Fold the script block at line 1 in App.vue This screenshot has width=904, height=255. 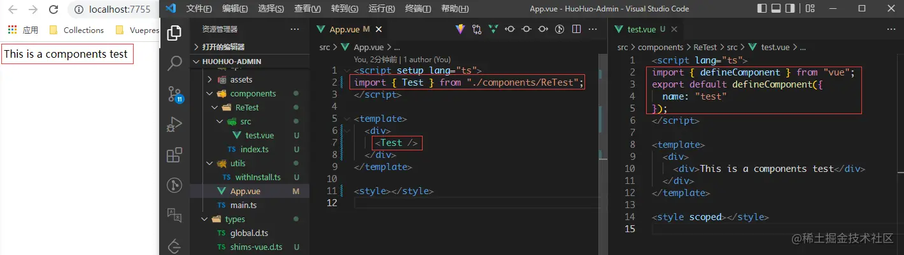click(347, 70)
